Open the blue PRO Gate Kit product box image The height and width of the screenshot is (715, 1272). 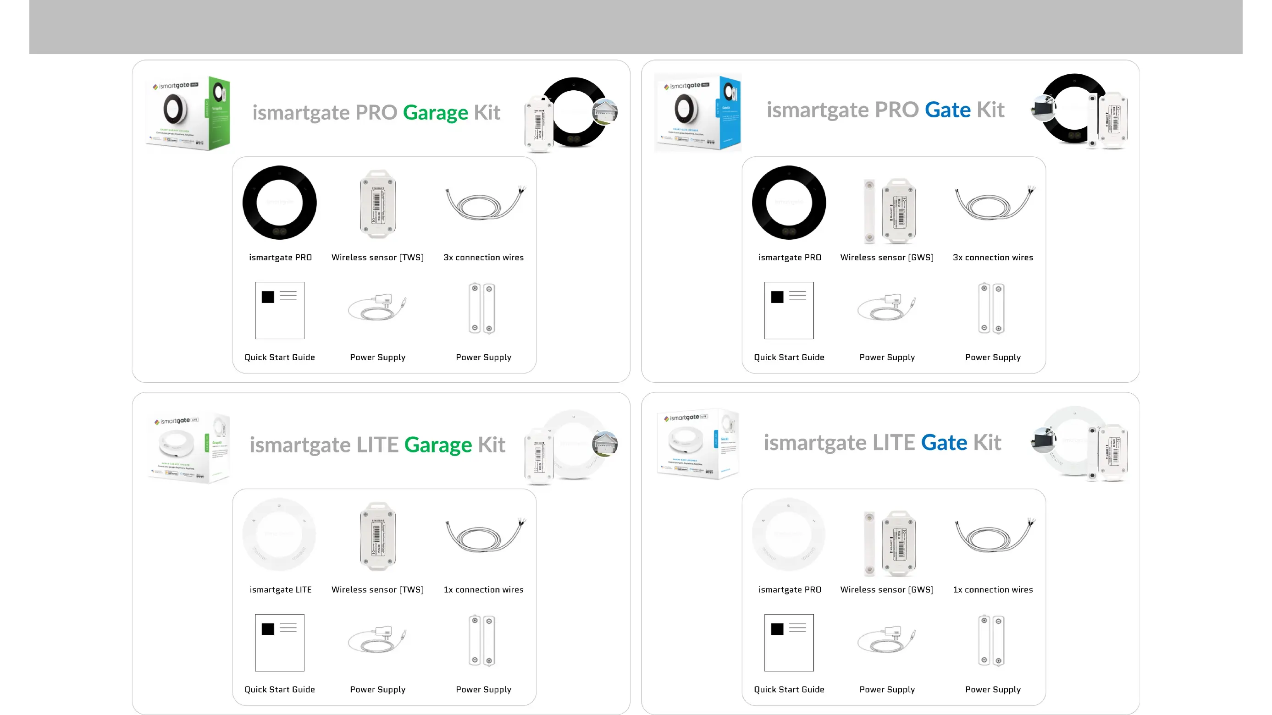pyautogui.click(x=698, y=112)
